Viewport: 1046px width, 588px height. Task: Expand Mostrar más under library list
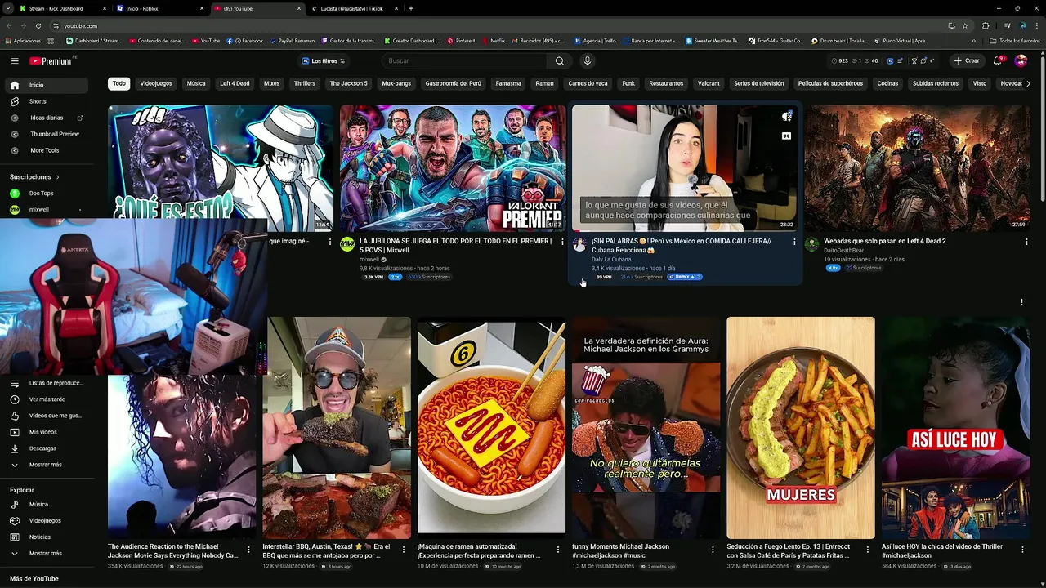coord(46,465)
